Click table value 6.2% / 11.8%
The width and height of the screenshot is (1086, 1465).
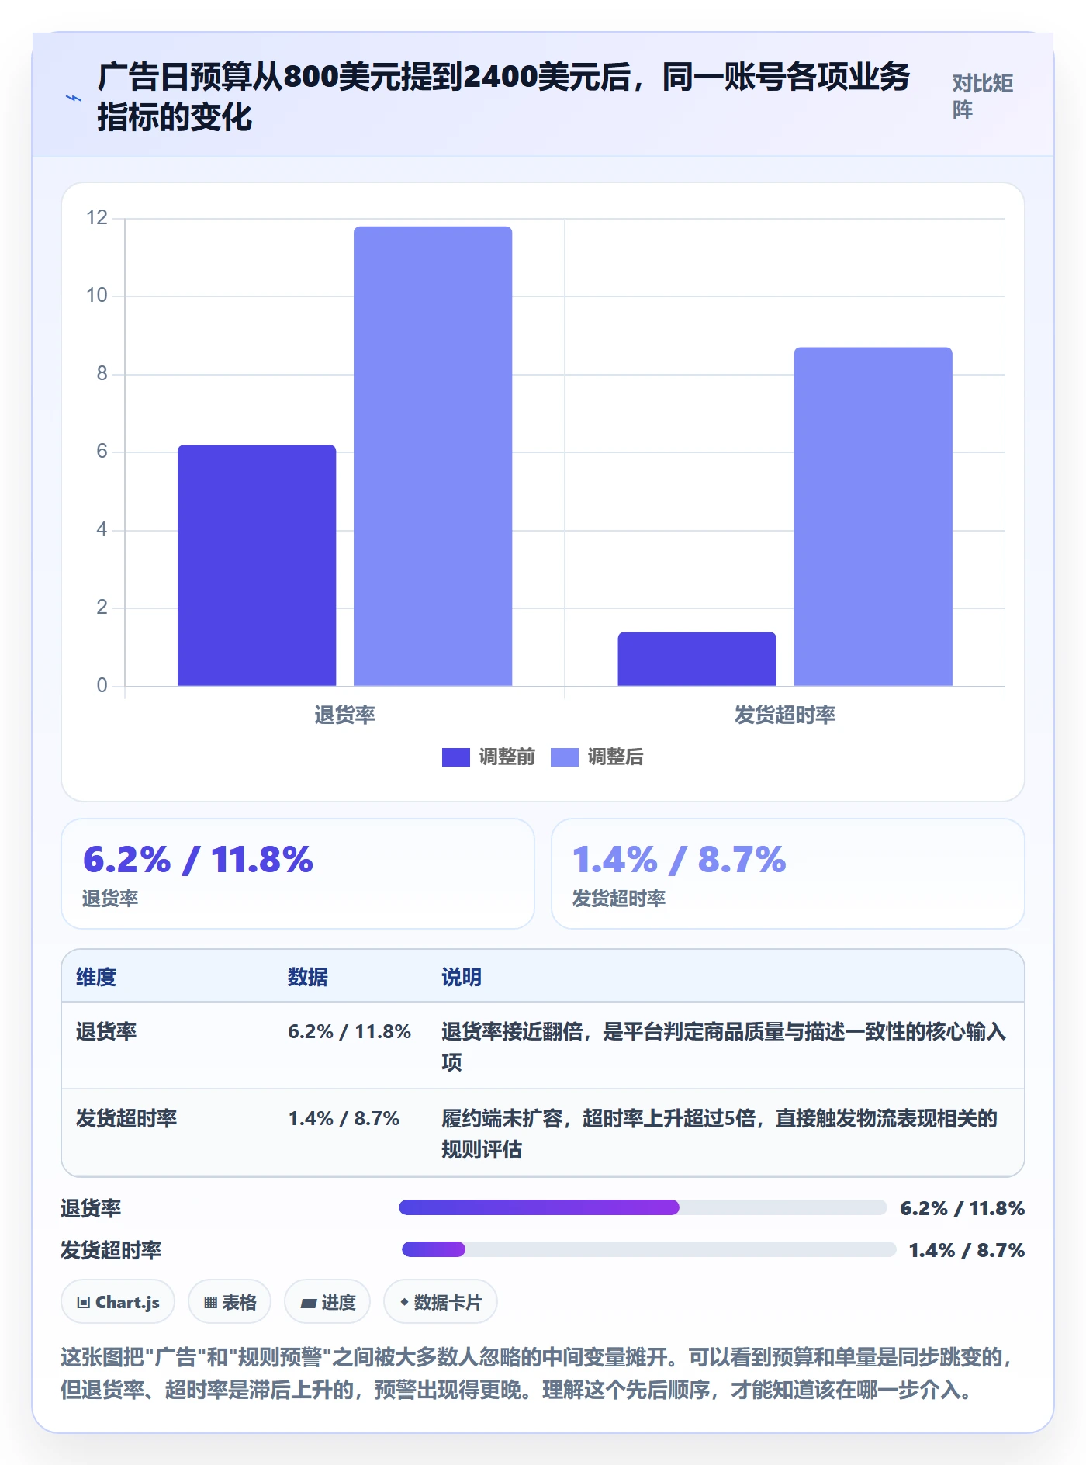click(349, 1031)
